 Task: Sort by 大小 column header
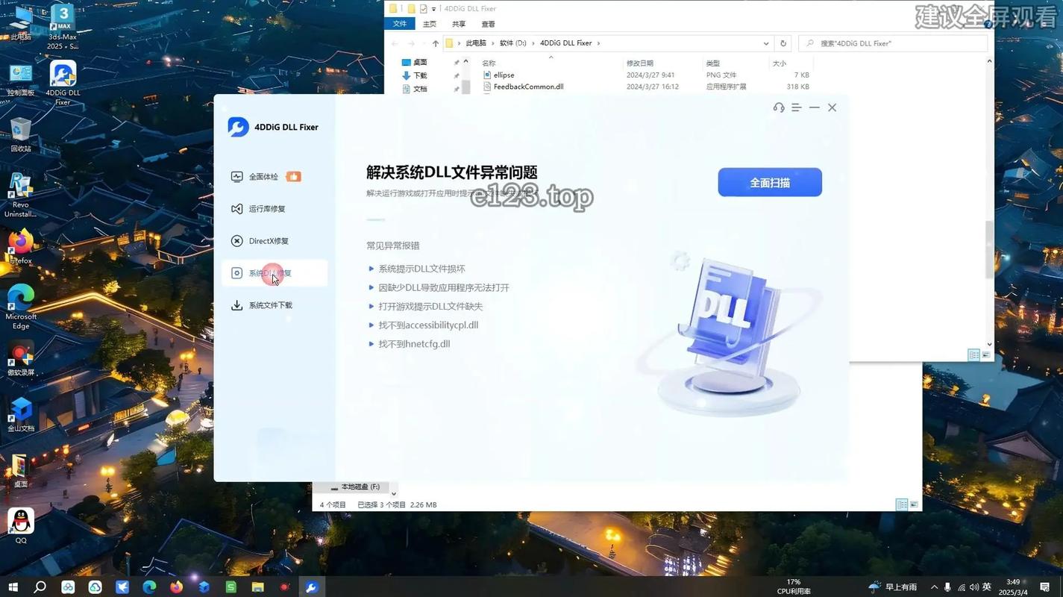(x=780, y=63)
